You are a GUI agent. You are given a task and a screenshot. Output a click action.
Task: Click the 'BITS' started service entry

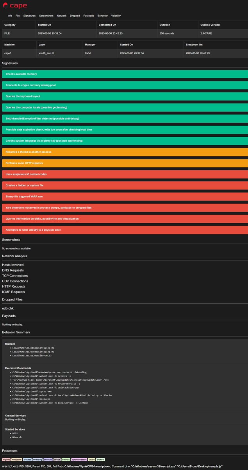coord(15,434)
